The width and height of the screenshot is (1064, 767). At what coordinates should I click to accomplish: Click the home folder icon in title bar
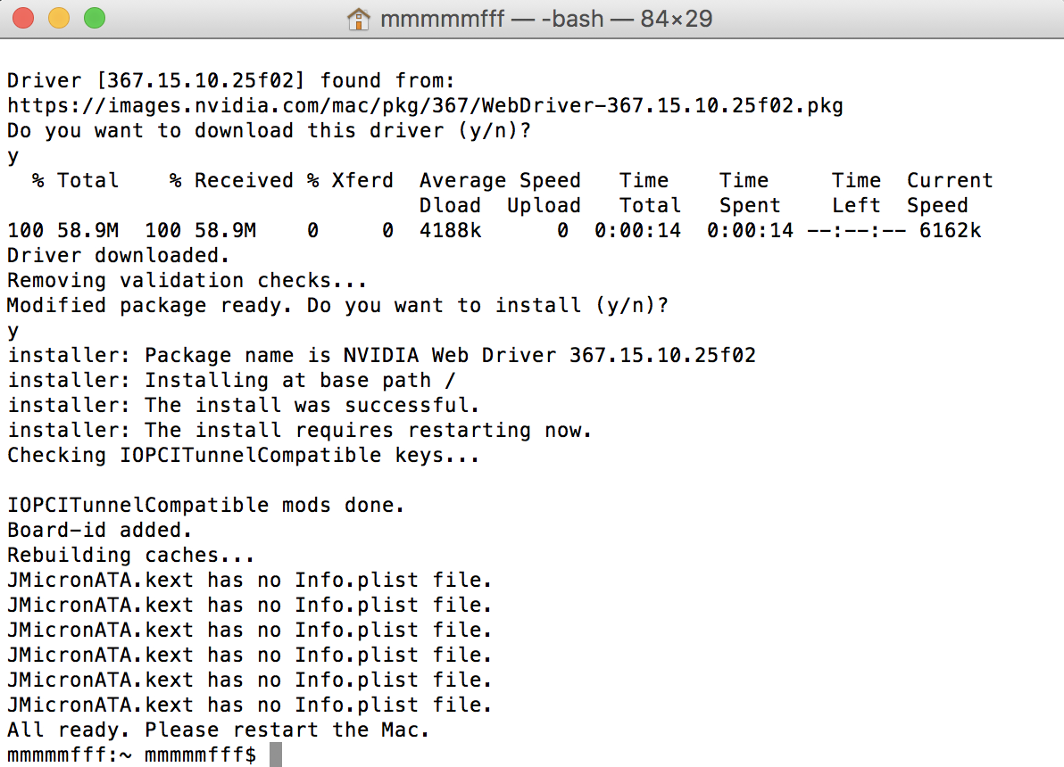tap(358, 19)
